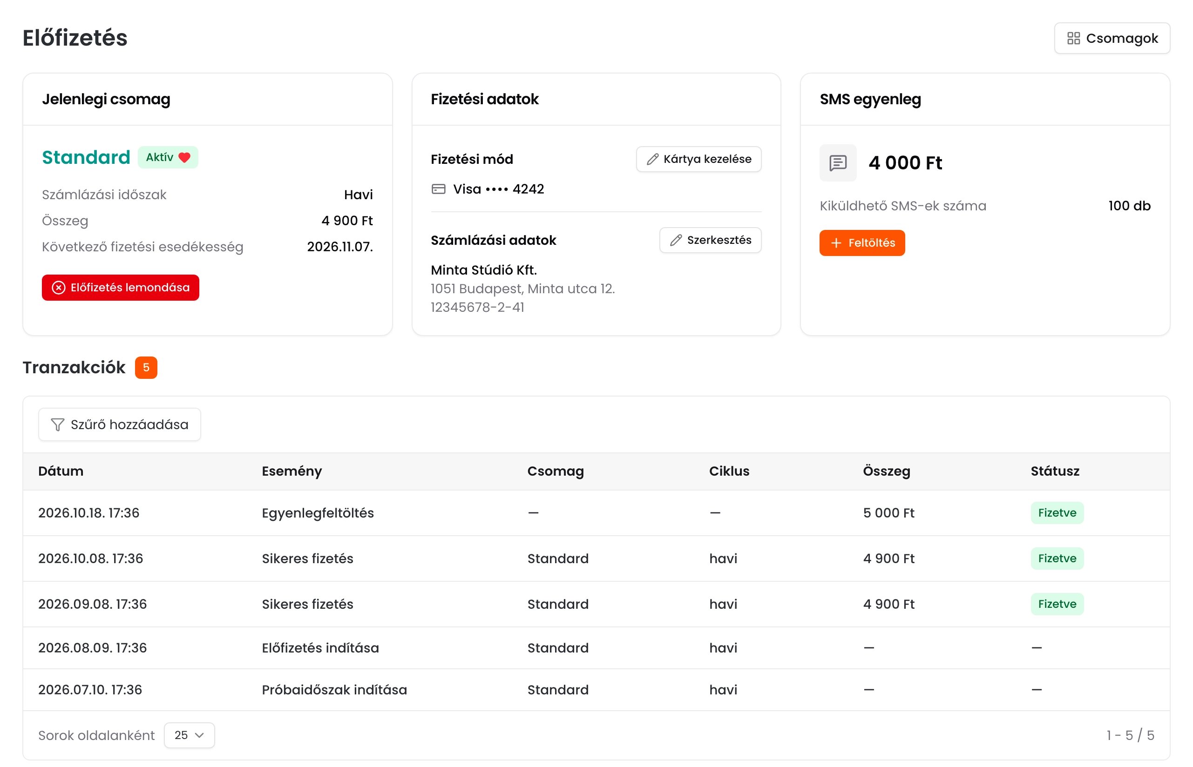Click the orange Feltöltés top-up button
This screenshot has height=767, width=1193.
click(861, 243)
